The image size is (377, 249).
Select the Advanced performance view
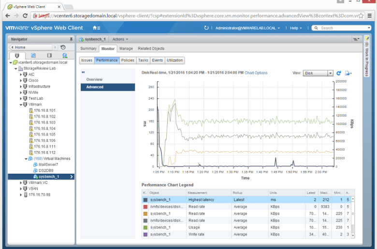(108, 87)
